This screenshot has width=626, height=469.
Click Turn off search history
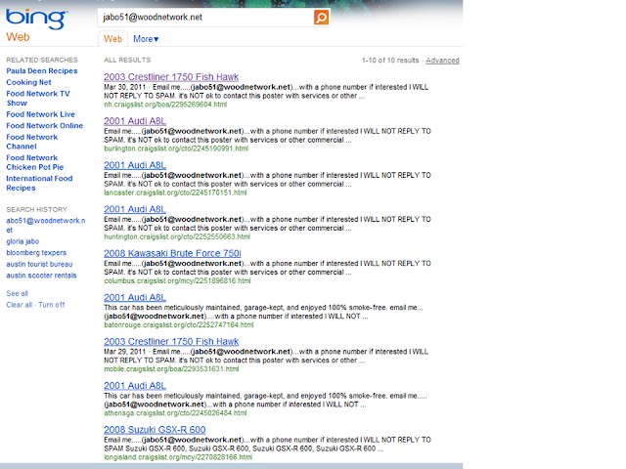coord(52,305)
